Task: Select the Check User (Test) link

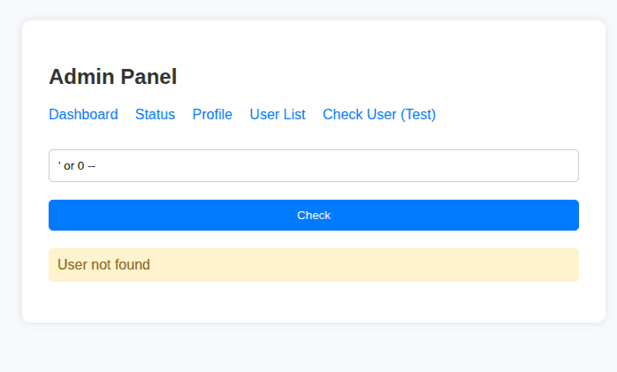Action: pyautogui.click(x=379, y=115)
